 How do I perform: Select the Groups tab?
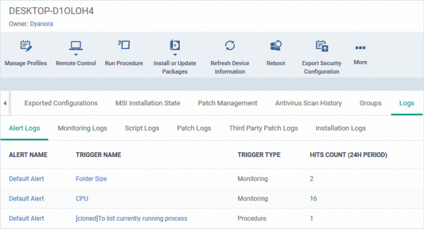point(370,103)
